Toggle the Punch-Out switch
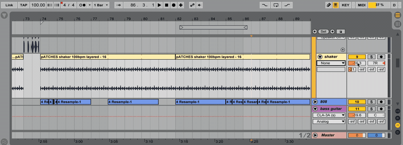 pos(287,5)
